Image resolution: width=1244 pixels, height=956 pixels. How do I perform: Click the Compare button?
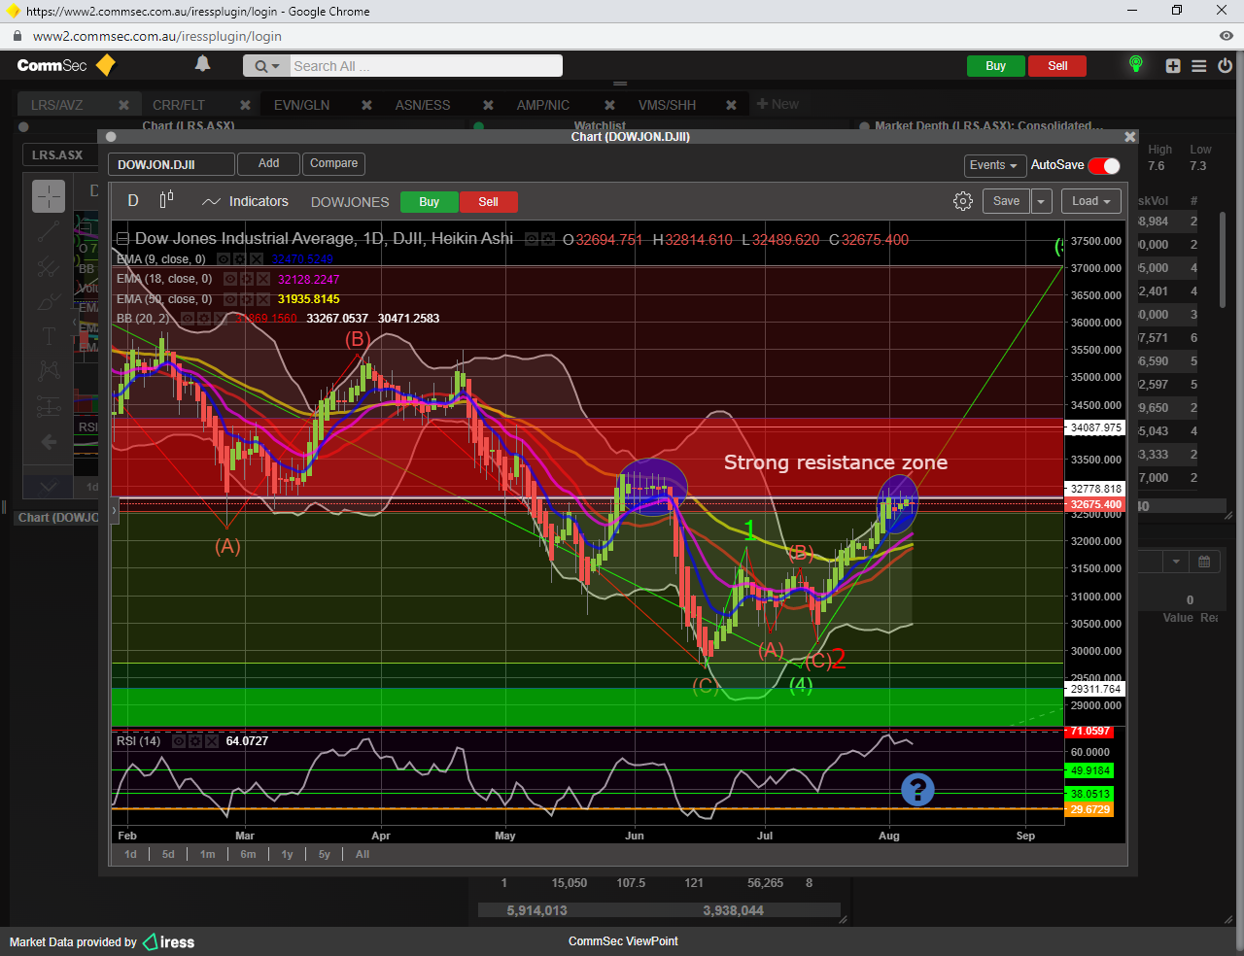(x=333, y=163)
